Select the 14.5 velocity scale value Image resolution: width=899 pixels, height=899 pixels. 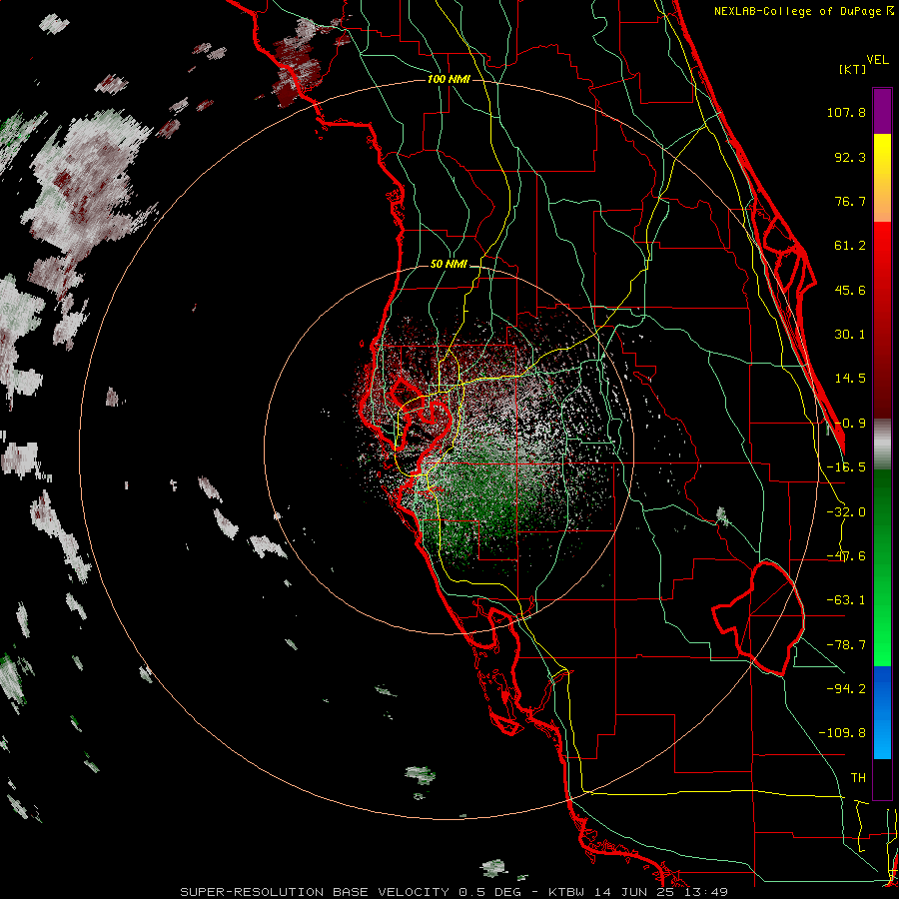click(x=850, y=379)
